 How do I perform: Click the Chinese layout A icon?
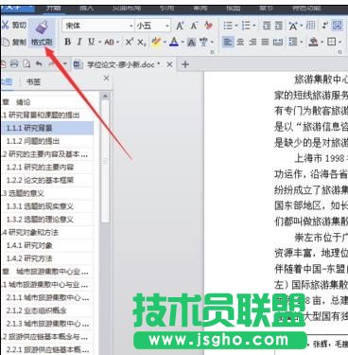coord(293,26)
